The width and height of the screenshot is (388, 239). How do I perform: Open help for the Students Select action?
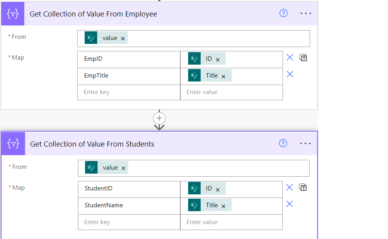(283, 143)
